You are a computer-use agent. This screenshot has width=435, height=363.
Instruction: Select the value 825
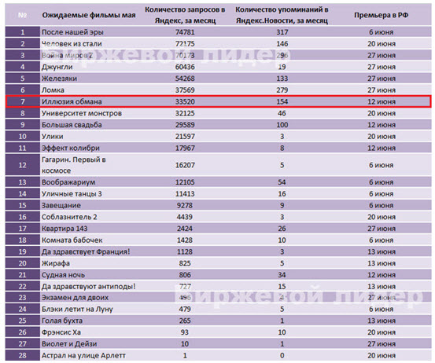[x=185, y=263]
